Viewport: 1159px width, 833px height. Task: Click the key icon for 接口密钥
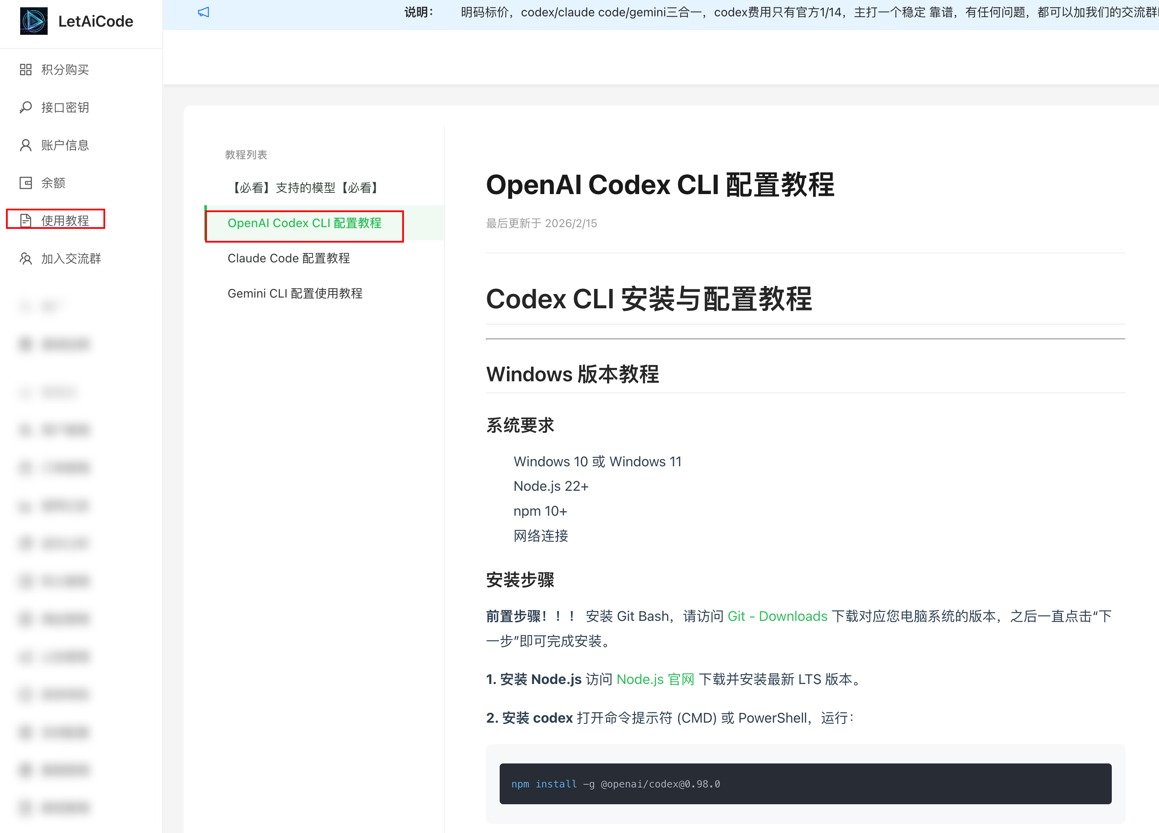coord(26,107)
